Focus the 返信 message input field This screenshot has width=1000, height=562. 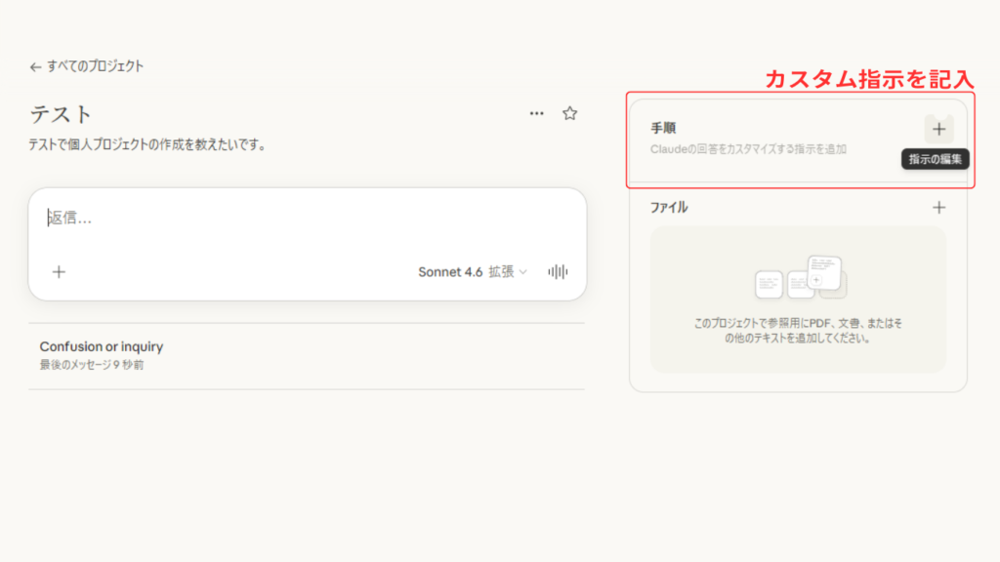pyautogui.click(x=293, y=219)
